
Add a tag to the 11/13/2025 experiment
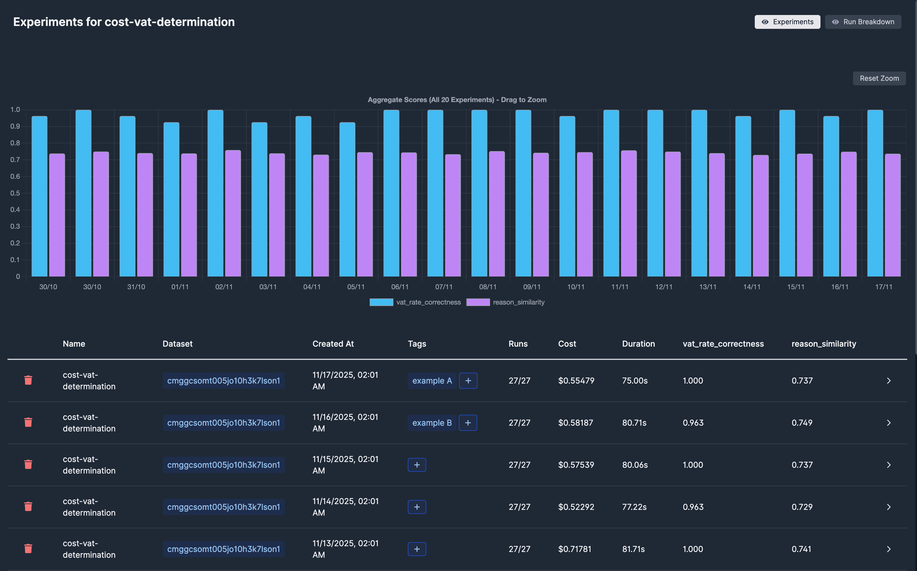[417, 549]
